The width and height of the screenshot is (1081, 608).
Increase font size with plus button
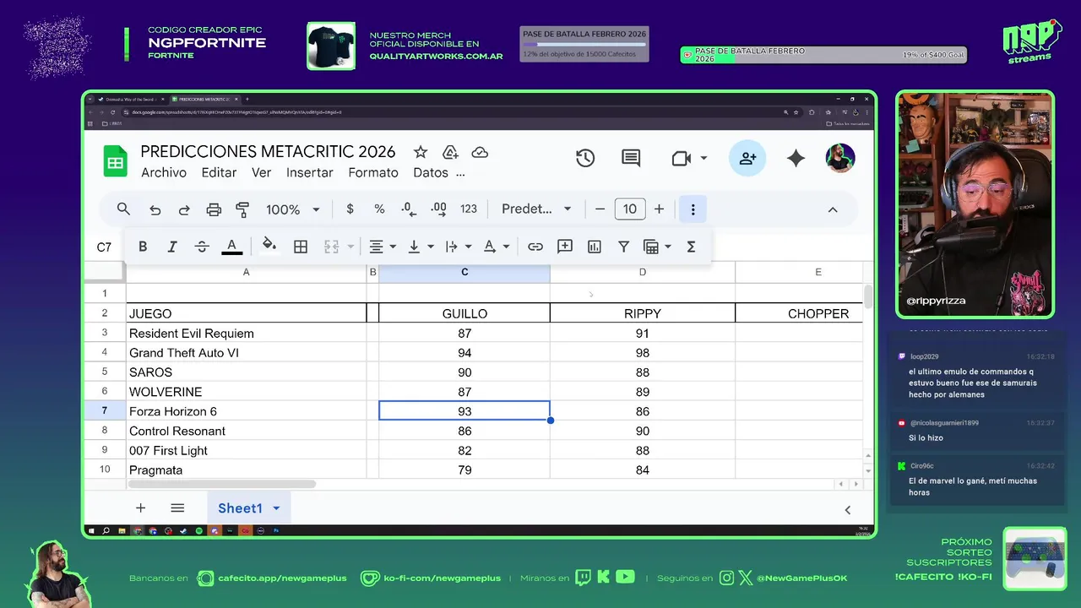tap(659, 209)
